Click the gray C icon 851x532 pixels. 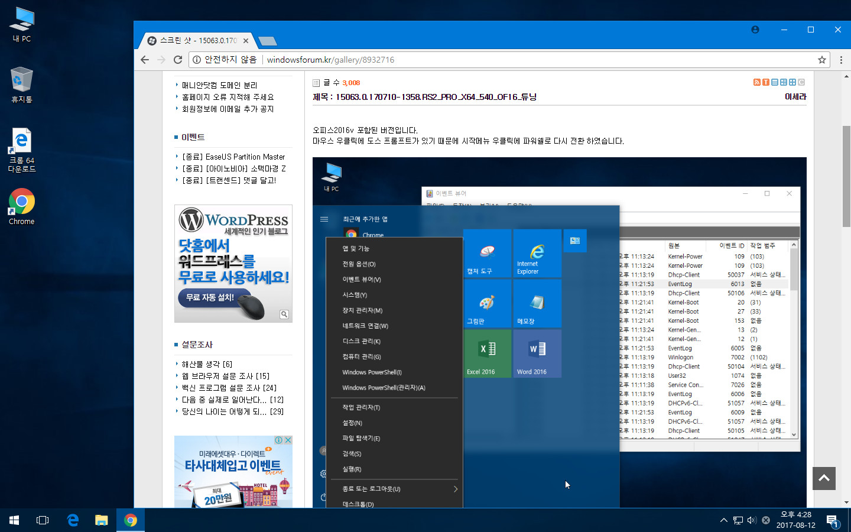801,82
